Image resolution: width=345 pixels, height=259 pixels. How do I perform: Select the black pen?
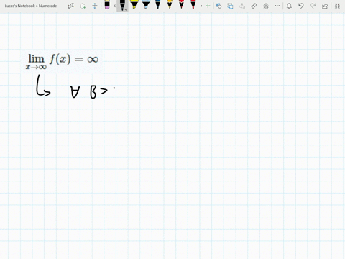coord(122,5)
